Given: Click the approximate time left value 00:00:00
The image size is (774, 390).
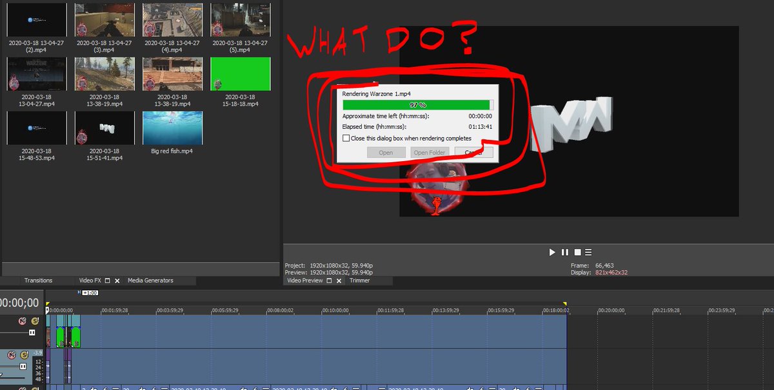Looking at the screenshot, I should pos(480,116).
